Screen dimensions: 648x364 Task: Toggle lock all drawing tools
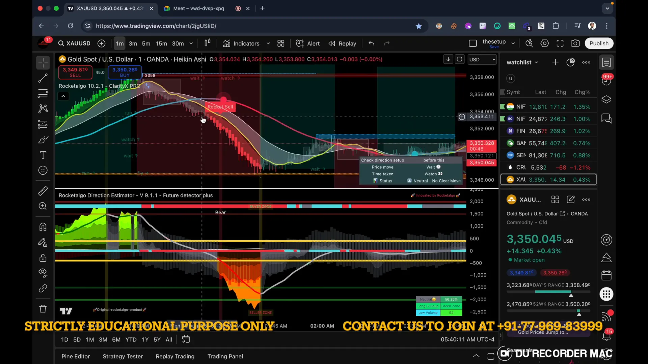[43, 258]
